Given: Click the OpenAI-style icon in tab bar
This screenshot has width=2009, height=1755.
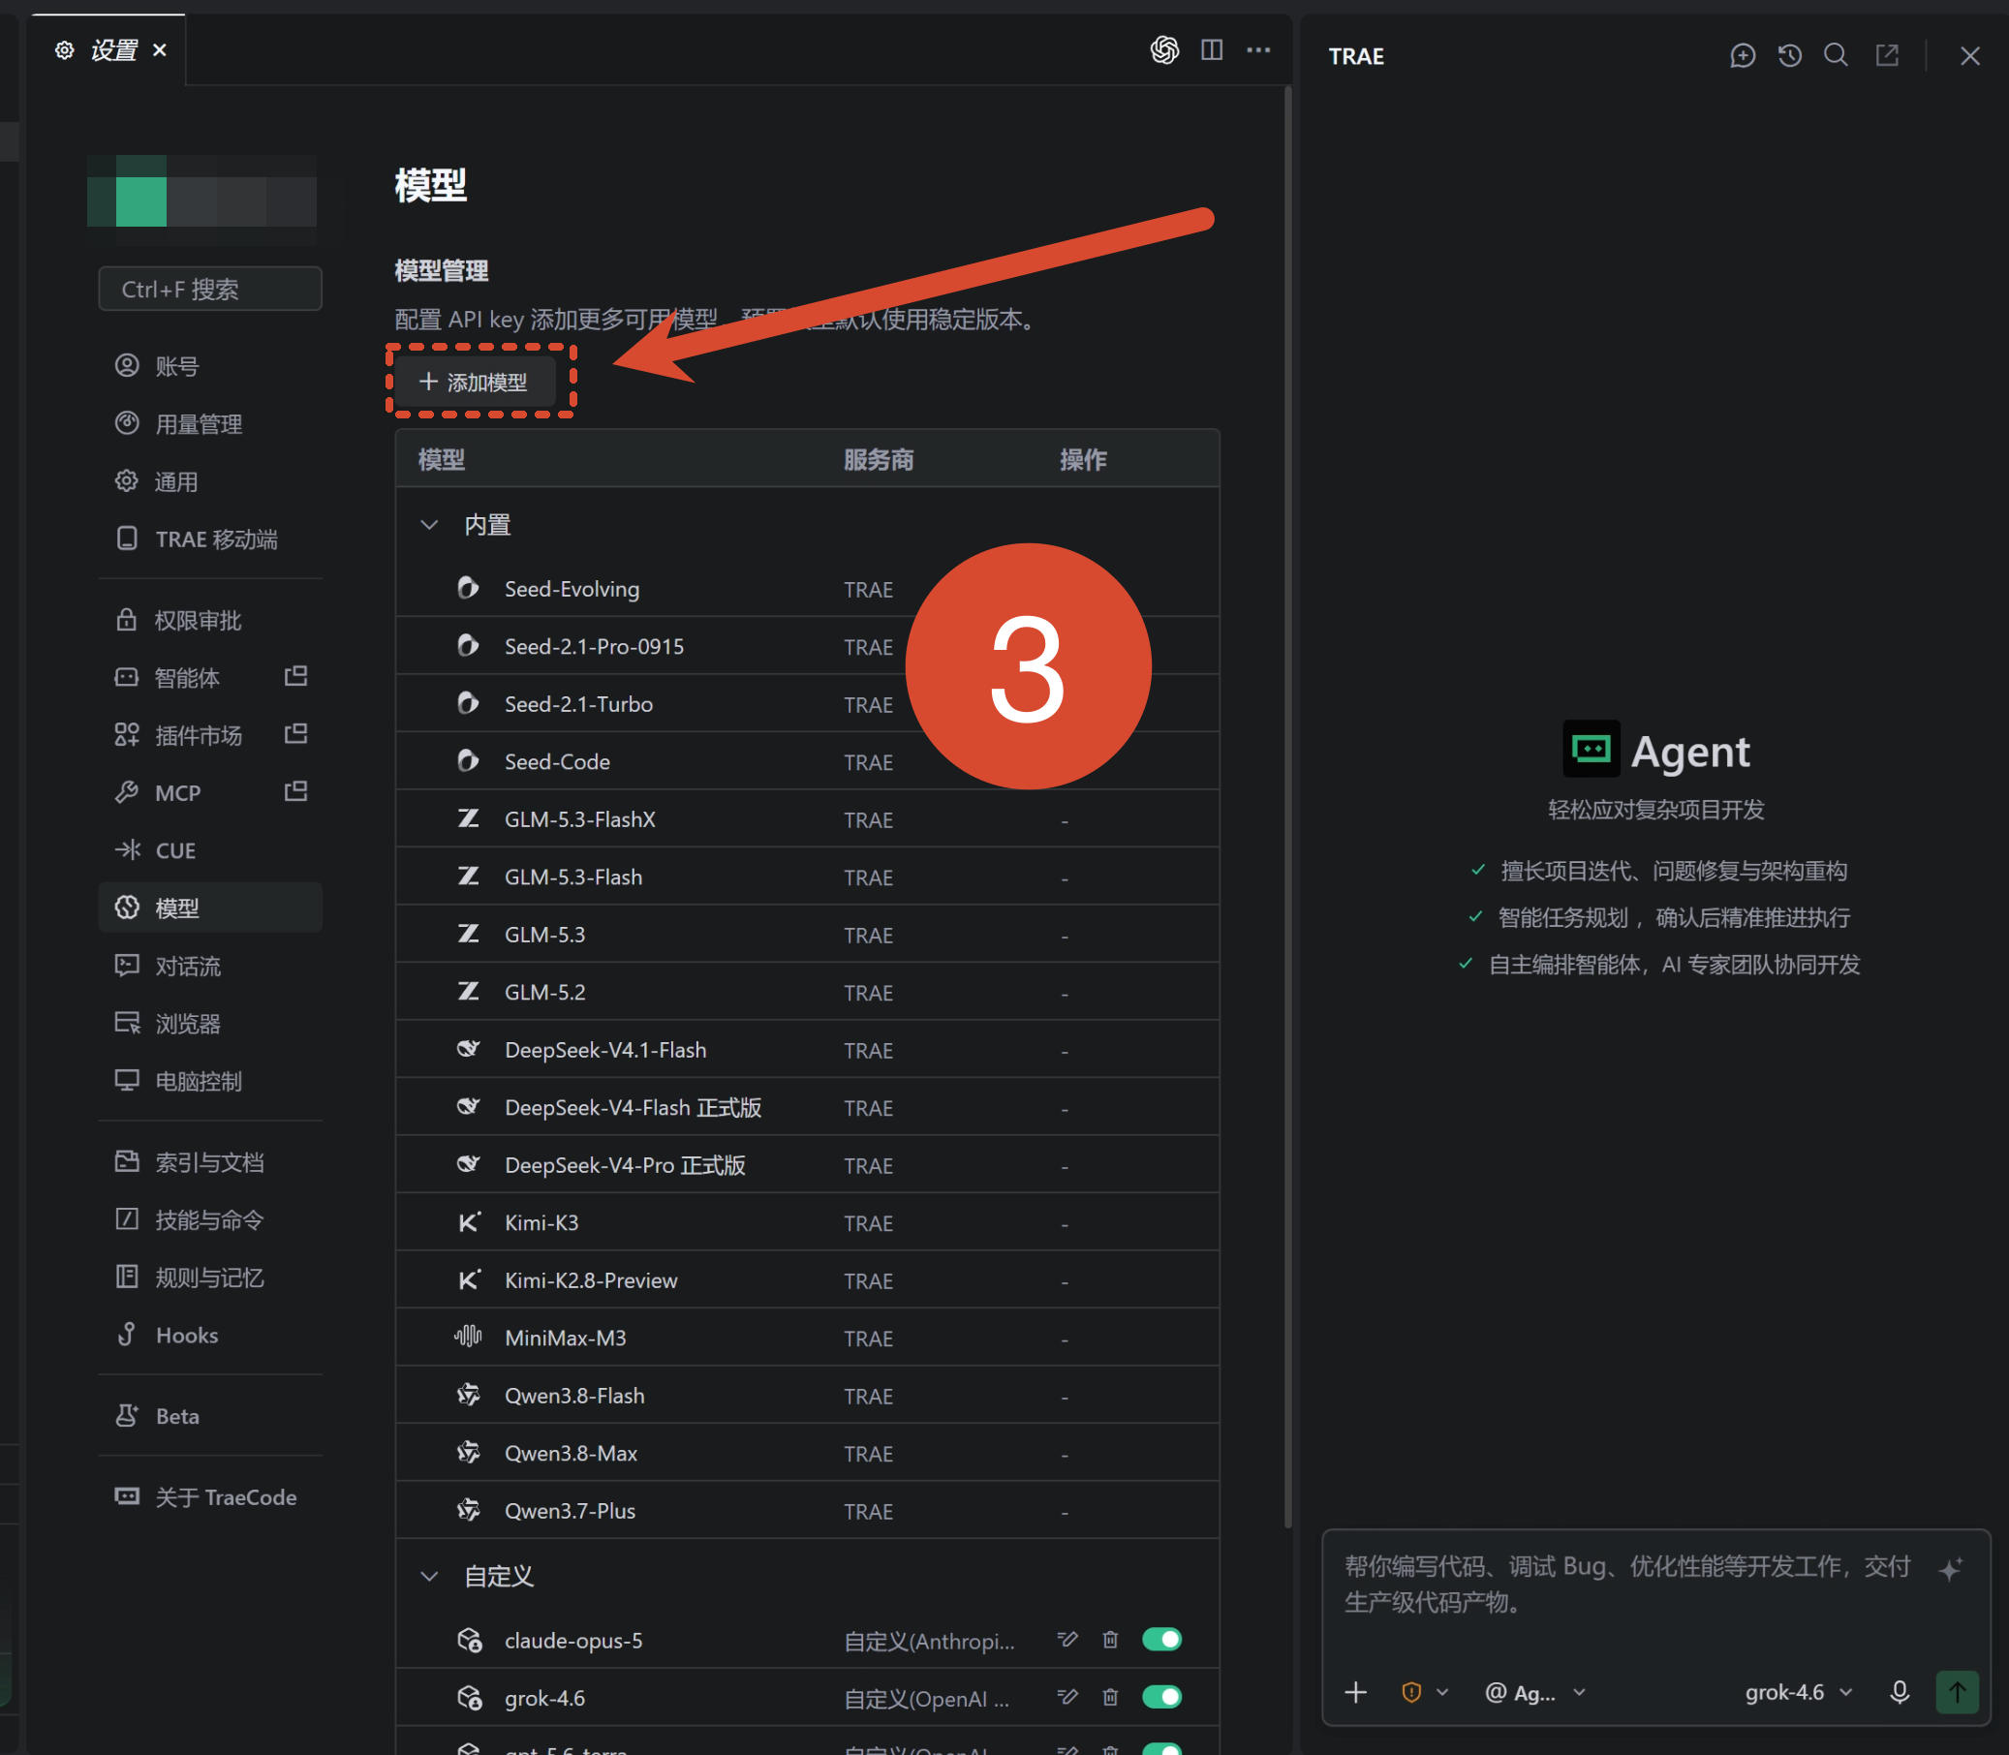Looking at the screenshot, I should (x=1163, y=50).
